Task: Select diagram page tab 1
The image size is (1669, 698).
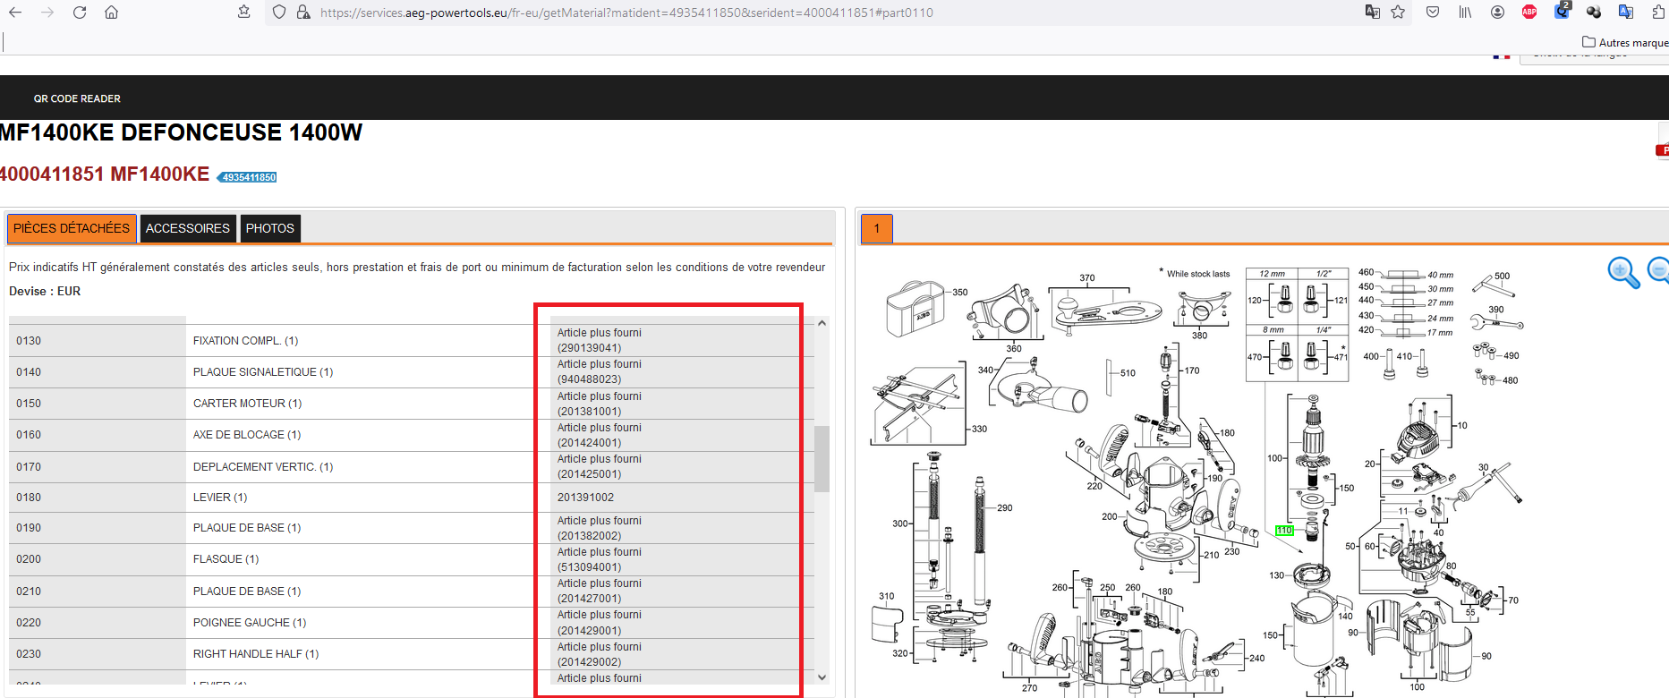Action: tap(877, 228)
